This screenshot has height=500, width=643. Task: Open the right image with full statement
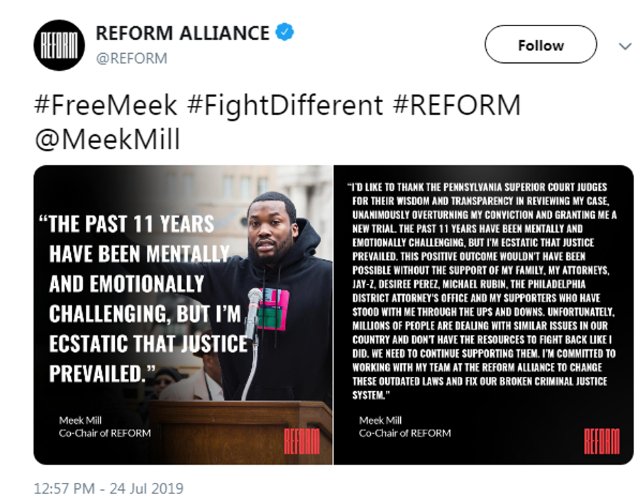point(483,315)
